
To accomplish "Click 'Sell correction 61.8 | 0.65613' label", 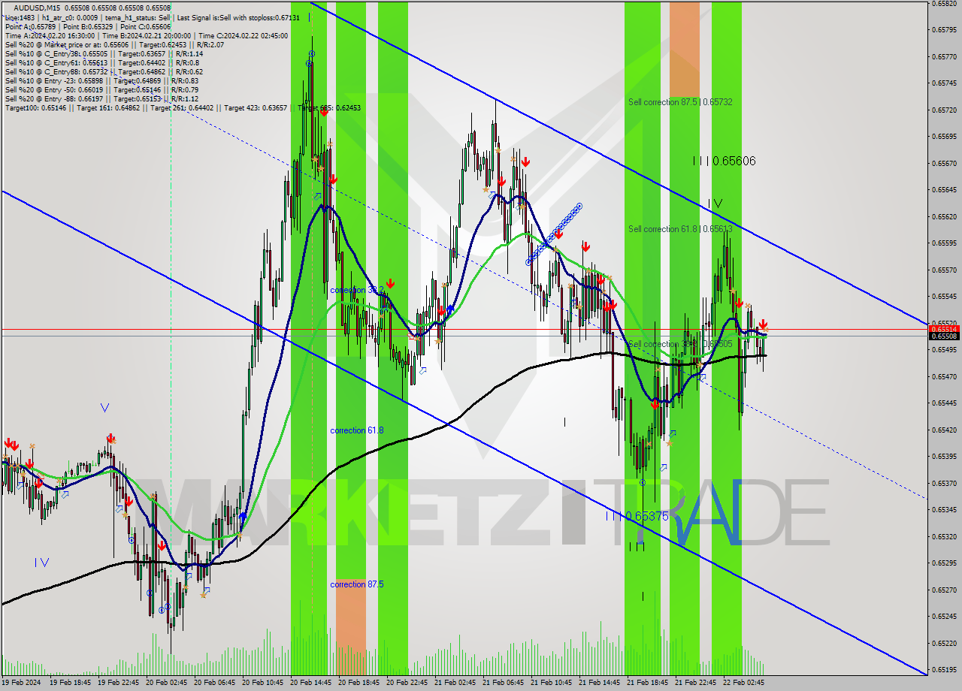I will pos(680,228).
